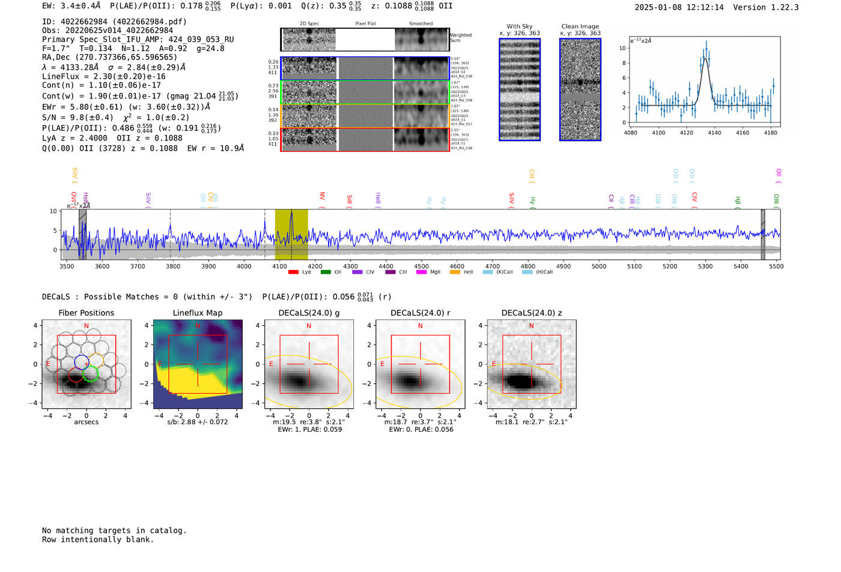Click the Q(0.00) OII (3728) line
This screenshot has height=572, width=841.
tap(143, 148)
